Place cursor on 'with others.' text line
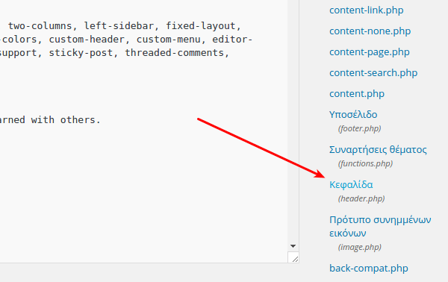 66,120
